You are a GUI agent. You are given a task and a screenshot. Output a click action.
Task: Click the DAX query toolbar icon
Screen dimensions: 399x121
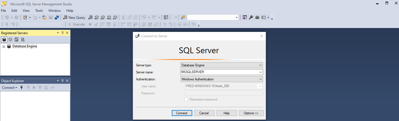(115, 17)
